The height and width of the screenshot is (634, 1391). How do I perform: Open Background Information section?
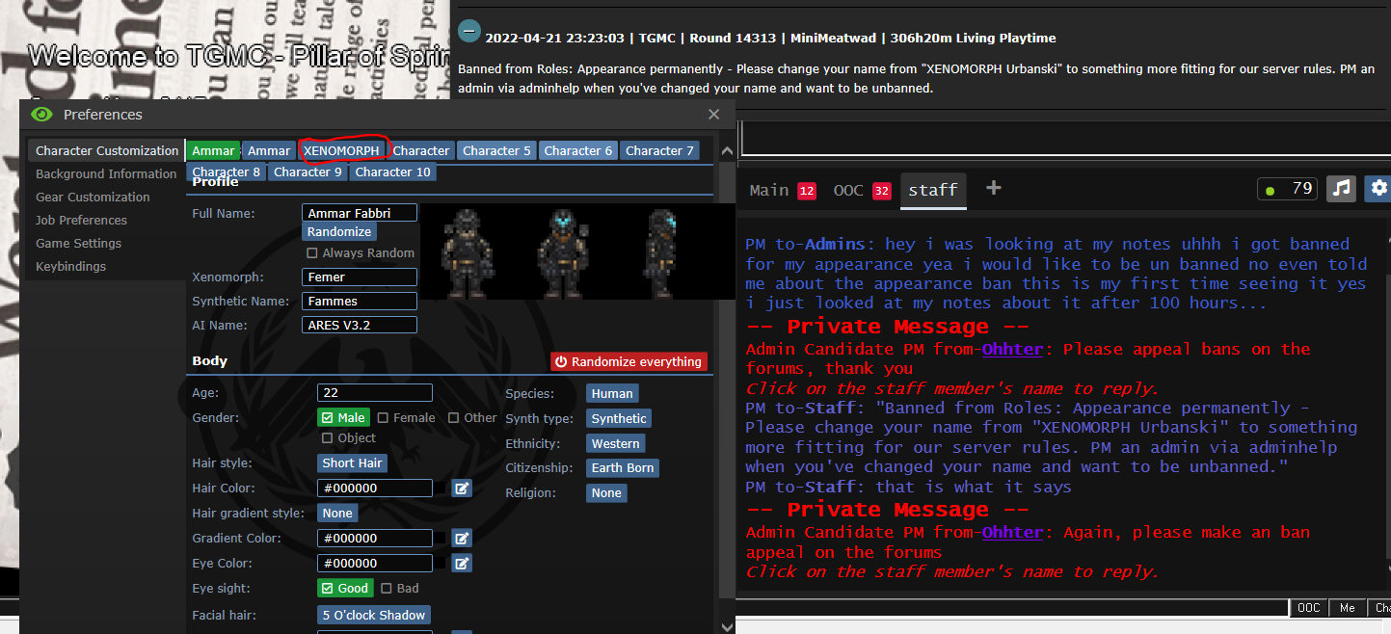tap(106, 174)
